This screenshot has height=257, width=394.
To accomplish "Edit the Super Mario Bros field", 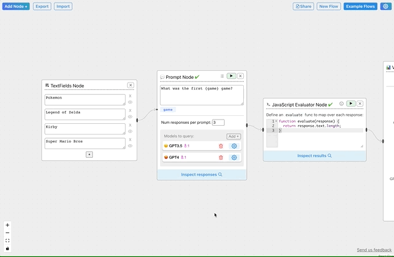I will (85, 144).
